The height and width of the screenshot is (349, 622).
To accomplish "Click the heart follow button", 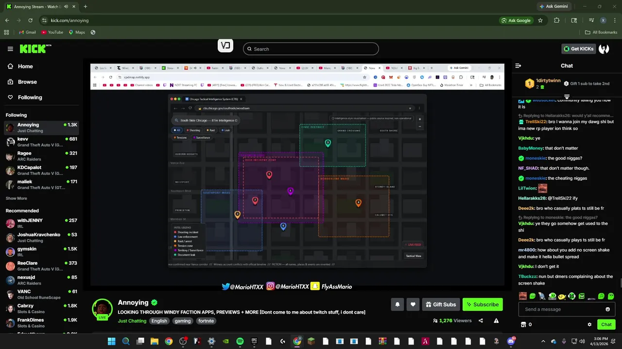I will coord(413,304).
